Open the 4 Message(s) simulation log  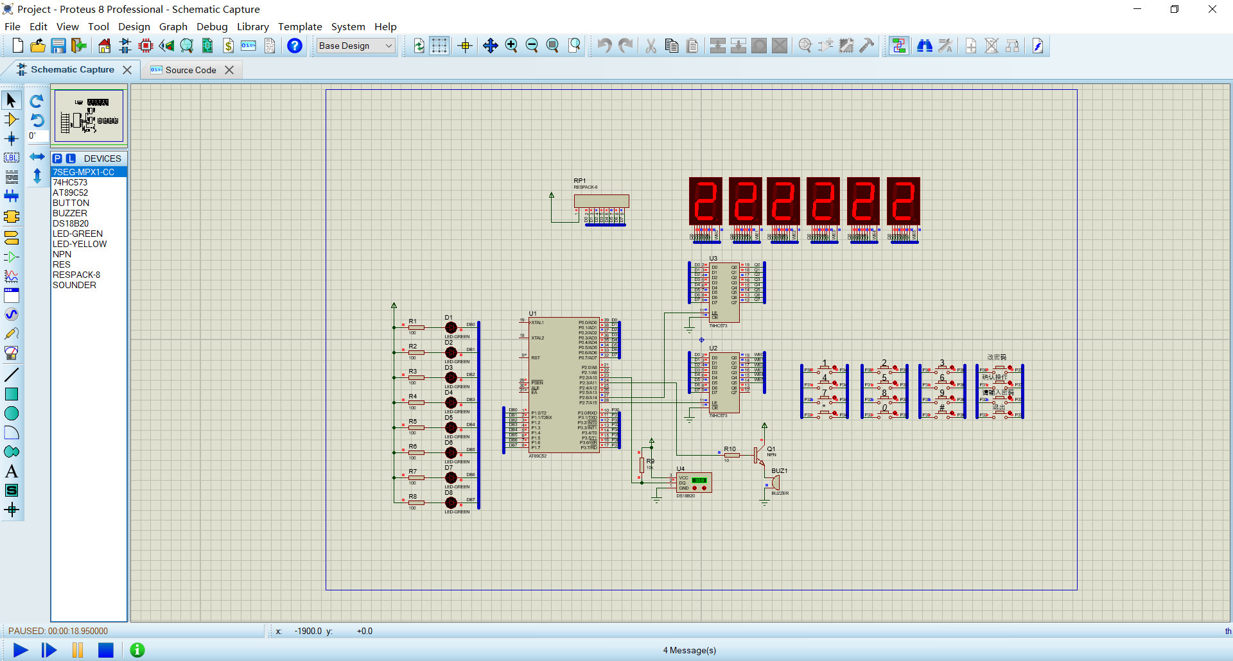[689, 650]
